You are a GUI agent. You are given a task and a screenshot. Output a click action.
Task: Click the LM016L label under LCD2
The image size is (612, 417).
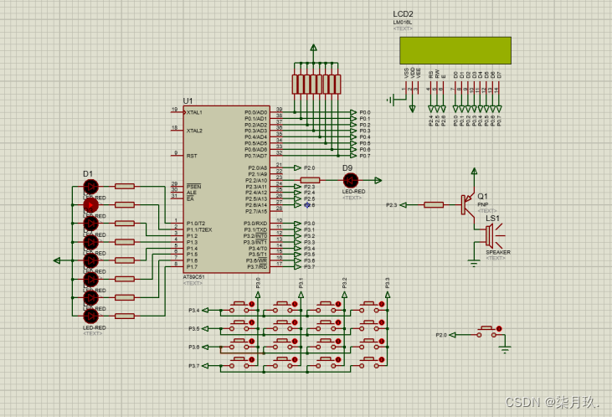point(403,23)
